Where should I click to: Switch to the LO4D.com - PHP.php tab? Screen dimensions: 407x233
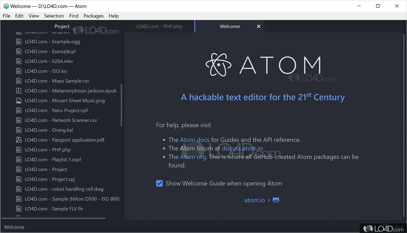(159, 26)
